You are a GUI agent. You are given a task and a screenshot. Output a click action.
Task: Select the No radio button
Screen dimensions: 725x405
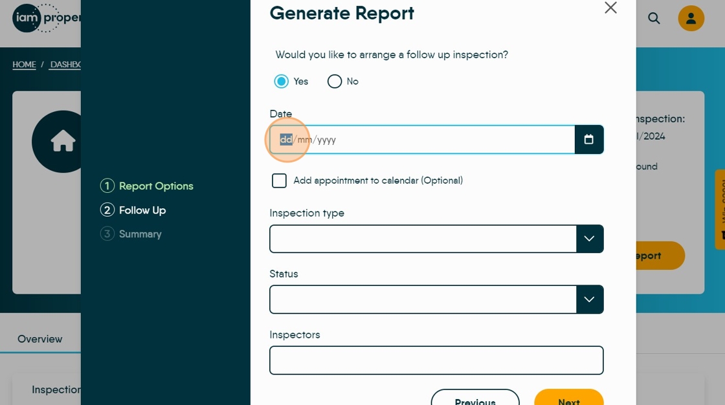pos(334,82)
